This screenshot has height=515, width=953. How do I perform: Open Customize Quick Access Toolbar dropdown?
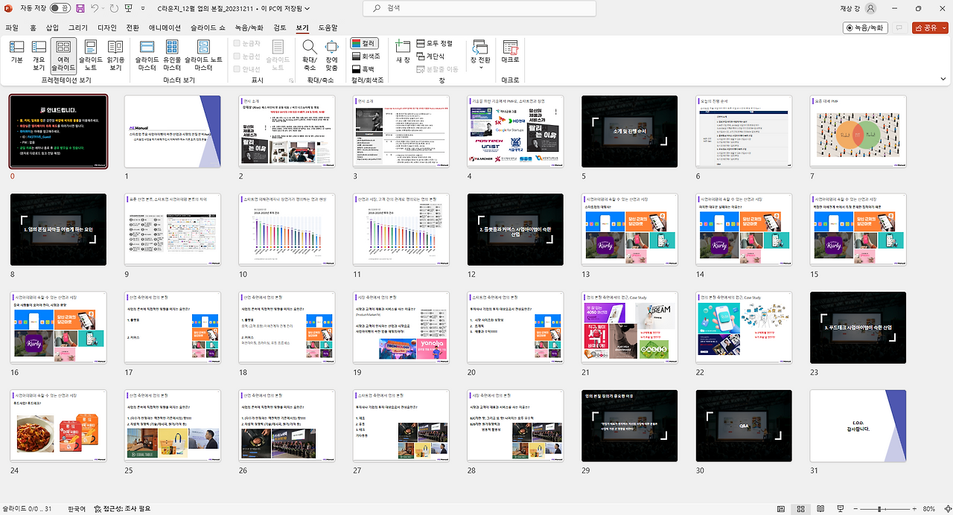pyautogui.click(x=142, y=7)
